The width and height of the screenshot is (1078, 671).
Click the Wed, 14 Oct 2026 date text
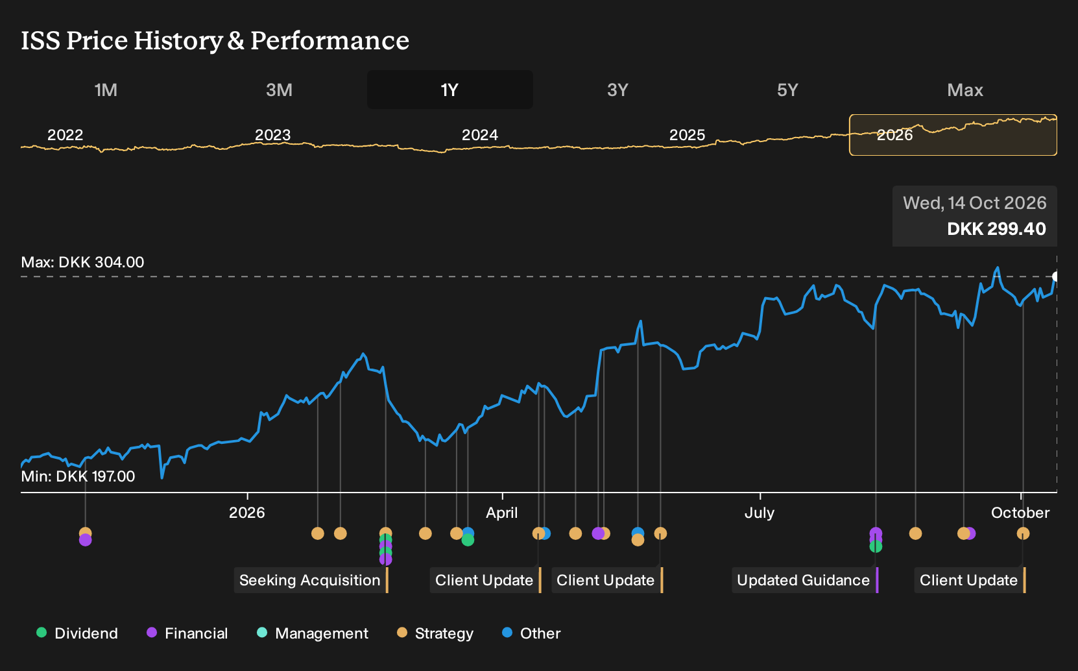tap(975, 203)
